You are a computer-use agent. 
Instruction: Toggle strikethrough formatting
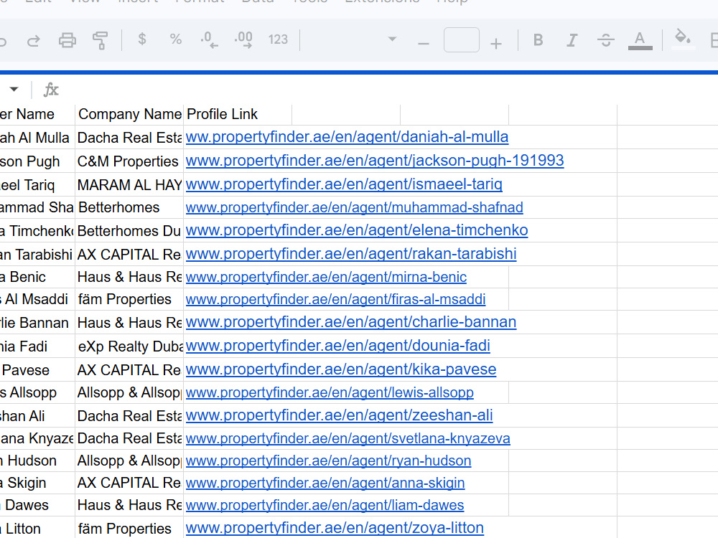pyautogui.click(x=606, y=40)
